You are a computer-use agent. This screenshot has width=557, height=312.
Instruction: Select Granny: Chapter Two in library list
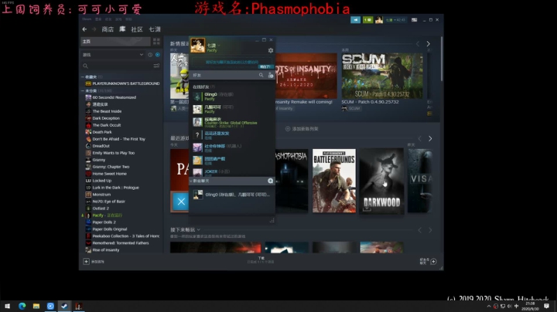(x=108, y=167)
